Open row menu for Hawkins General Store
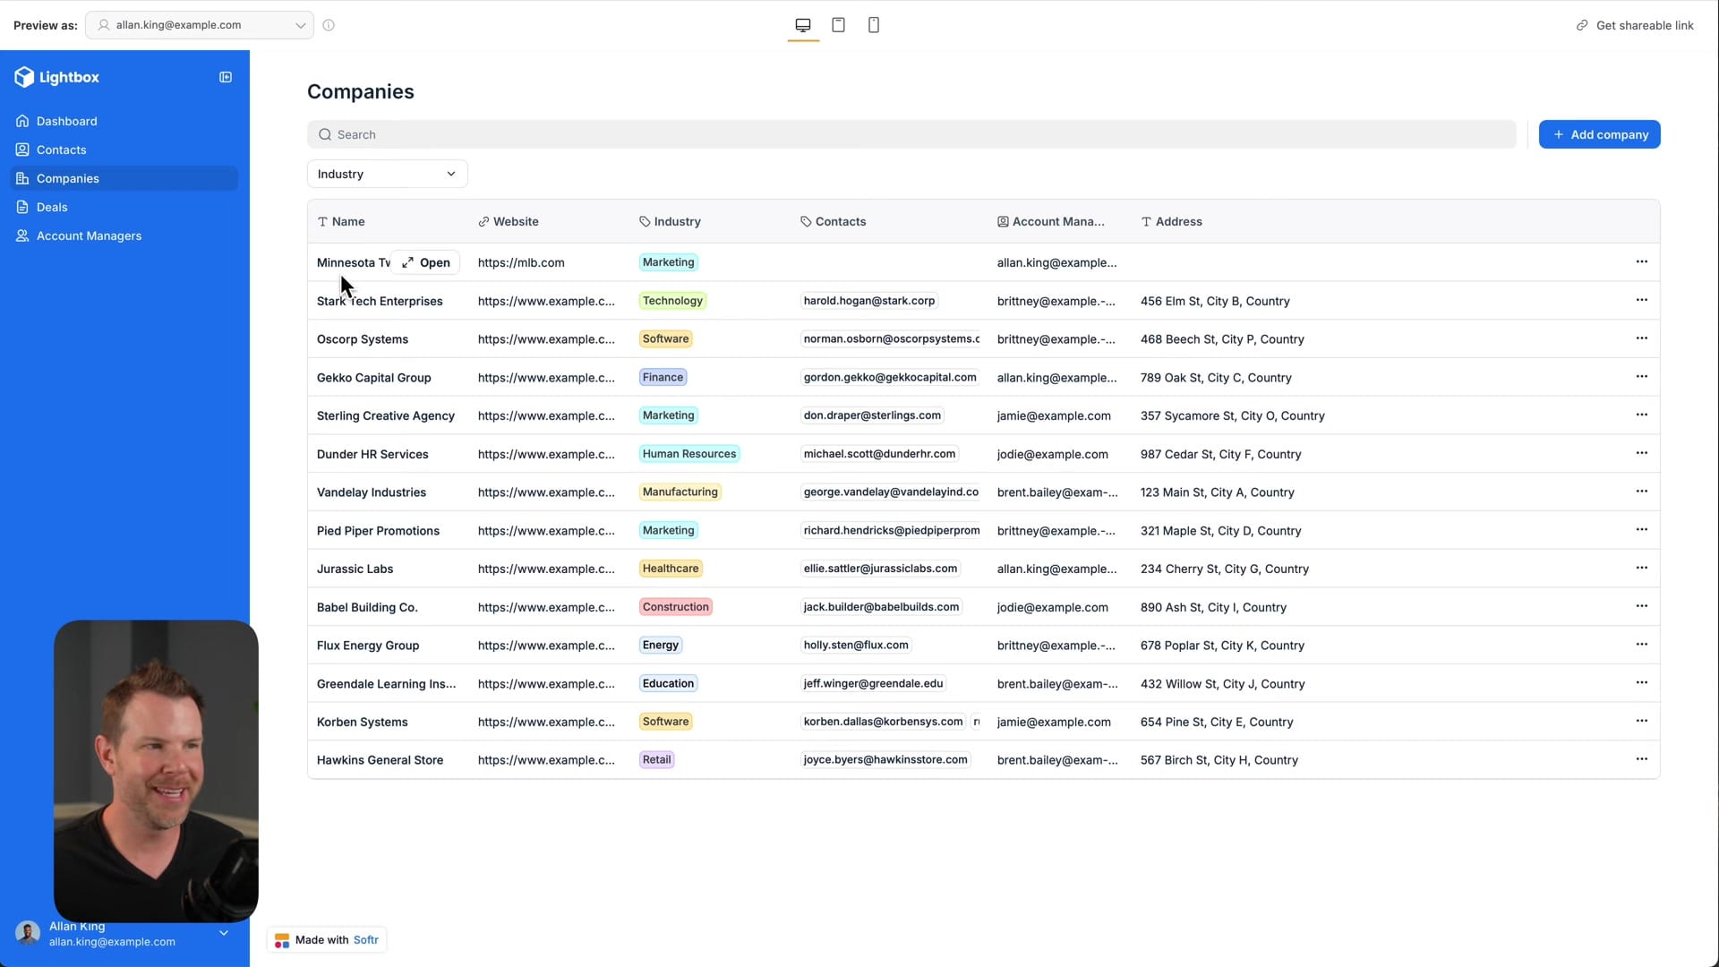This screenshot has height=967, width=1719. coord(1641,759)
